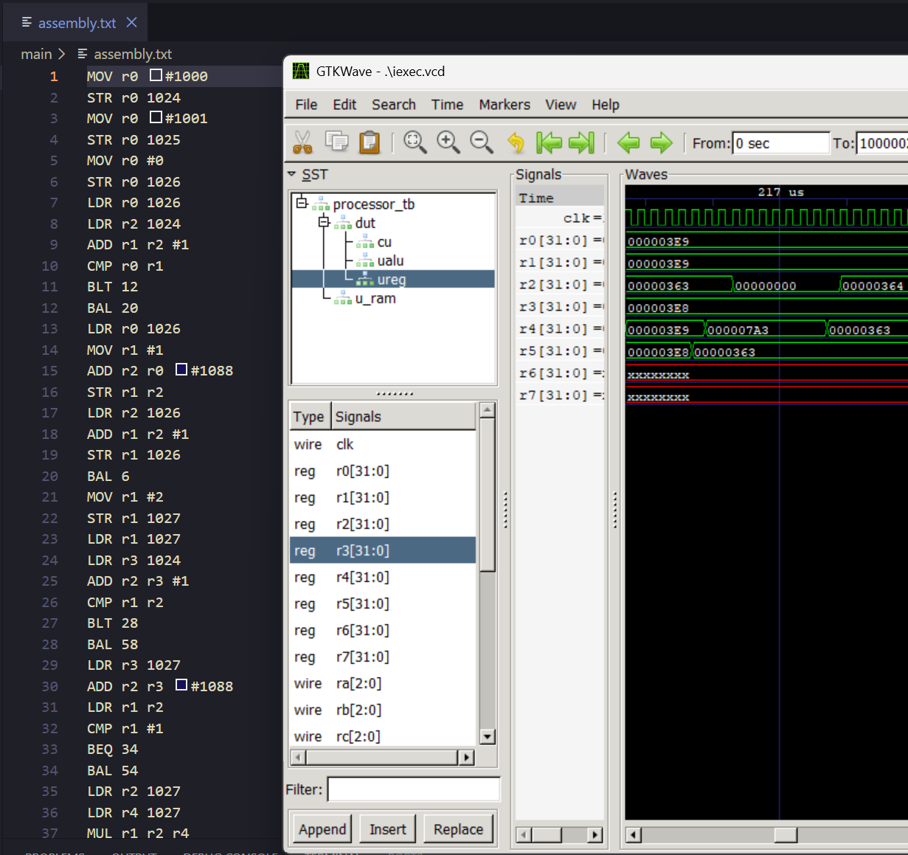Zoom in on the waveform
This screenshot has height=855, width=908.
[448, 142]
